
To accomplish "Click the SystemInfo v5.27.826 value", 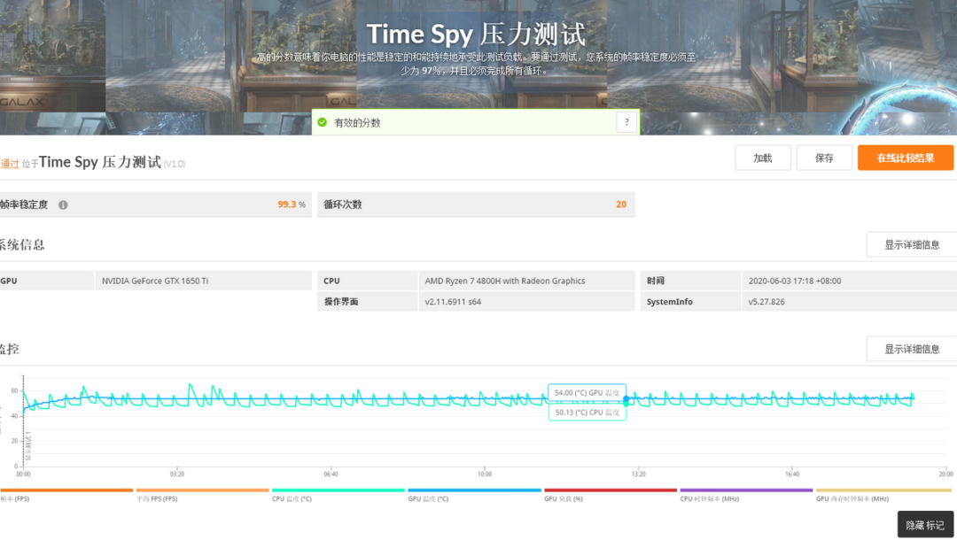I will [766, 302].
